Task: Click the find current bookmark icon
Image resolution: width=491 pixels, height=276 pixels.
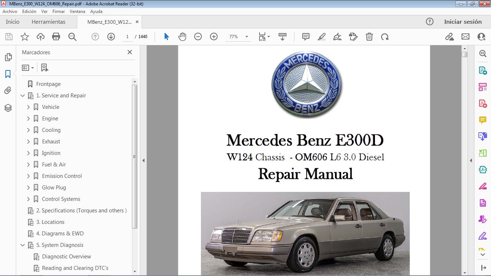Action: tap(45, 68)
